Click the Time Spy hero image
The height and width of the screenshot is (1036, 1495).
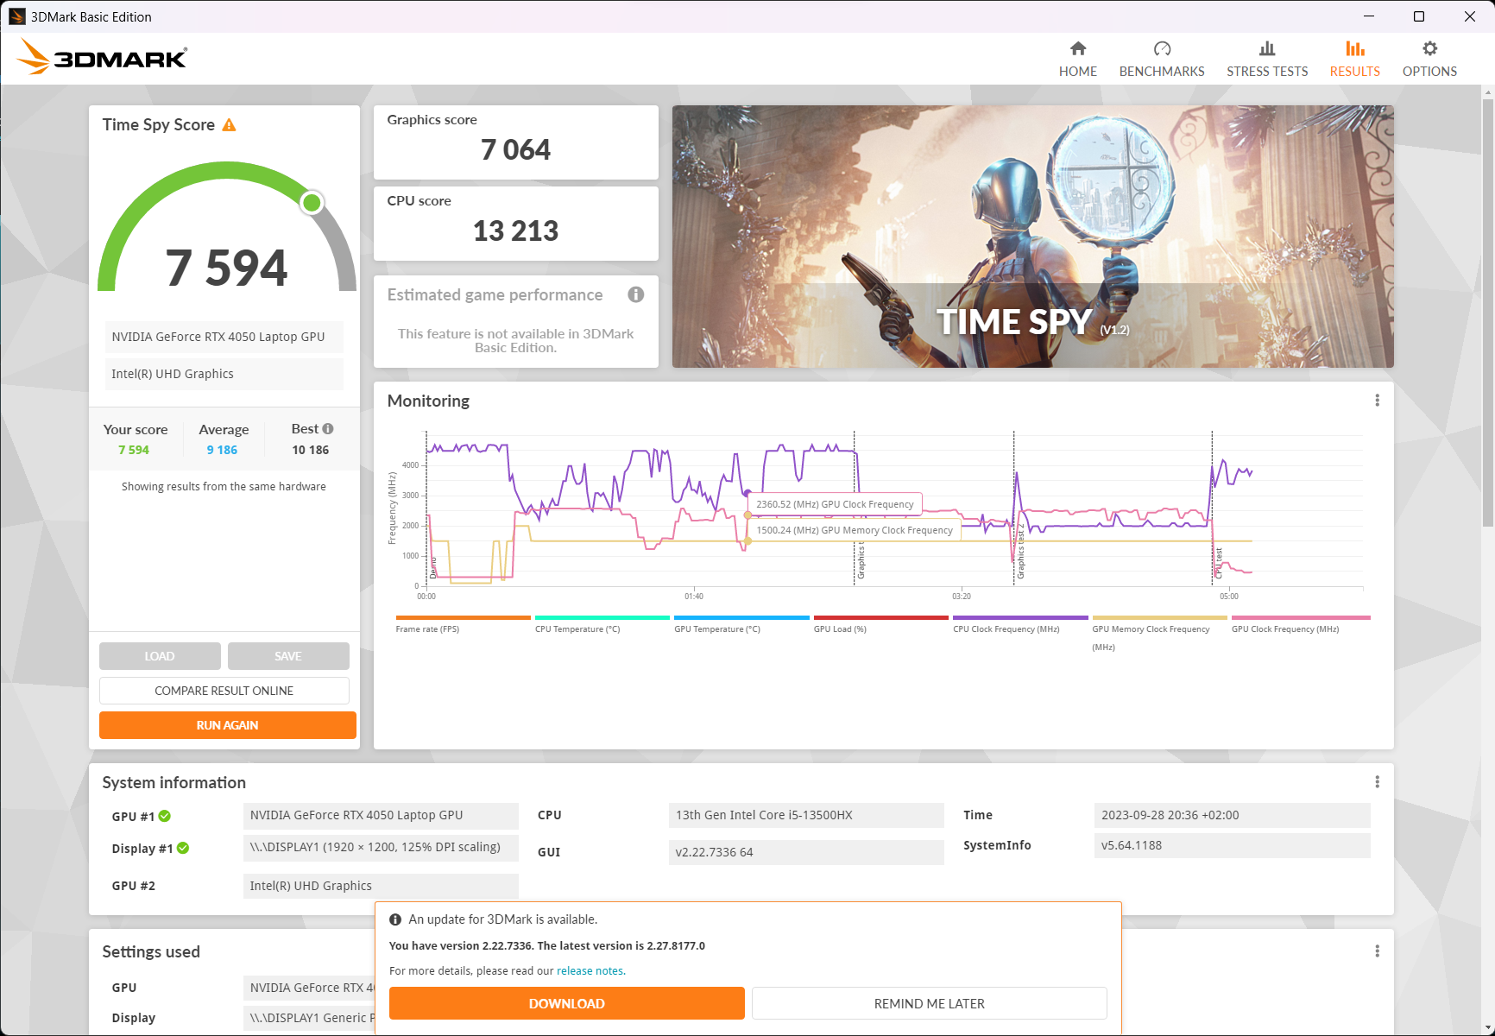[1032, 237]
